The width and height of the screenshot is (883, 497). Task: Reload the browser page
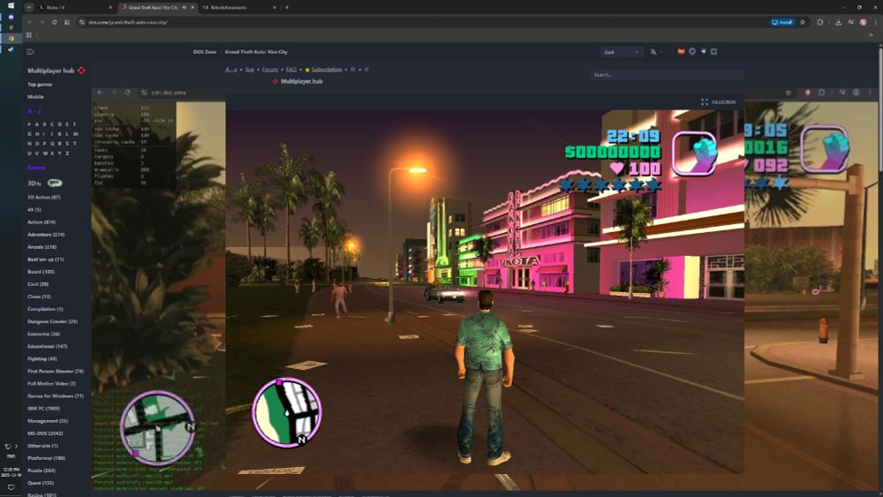click(55, 22)
